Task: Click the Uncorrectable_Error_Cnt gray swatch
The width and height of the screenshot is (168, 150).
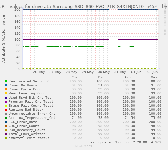Action: coord(6,114)
